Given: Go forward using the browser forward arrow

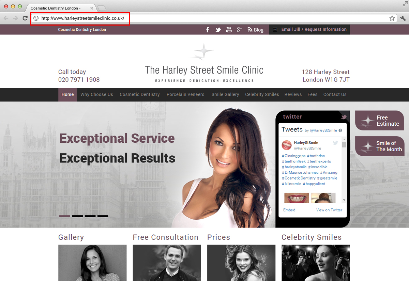Looking at the screenshot, I should pyautogui.click(x=15, y=18).
